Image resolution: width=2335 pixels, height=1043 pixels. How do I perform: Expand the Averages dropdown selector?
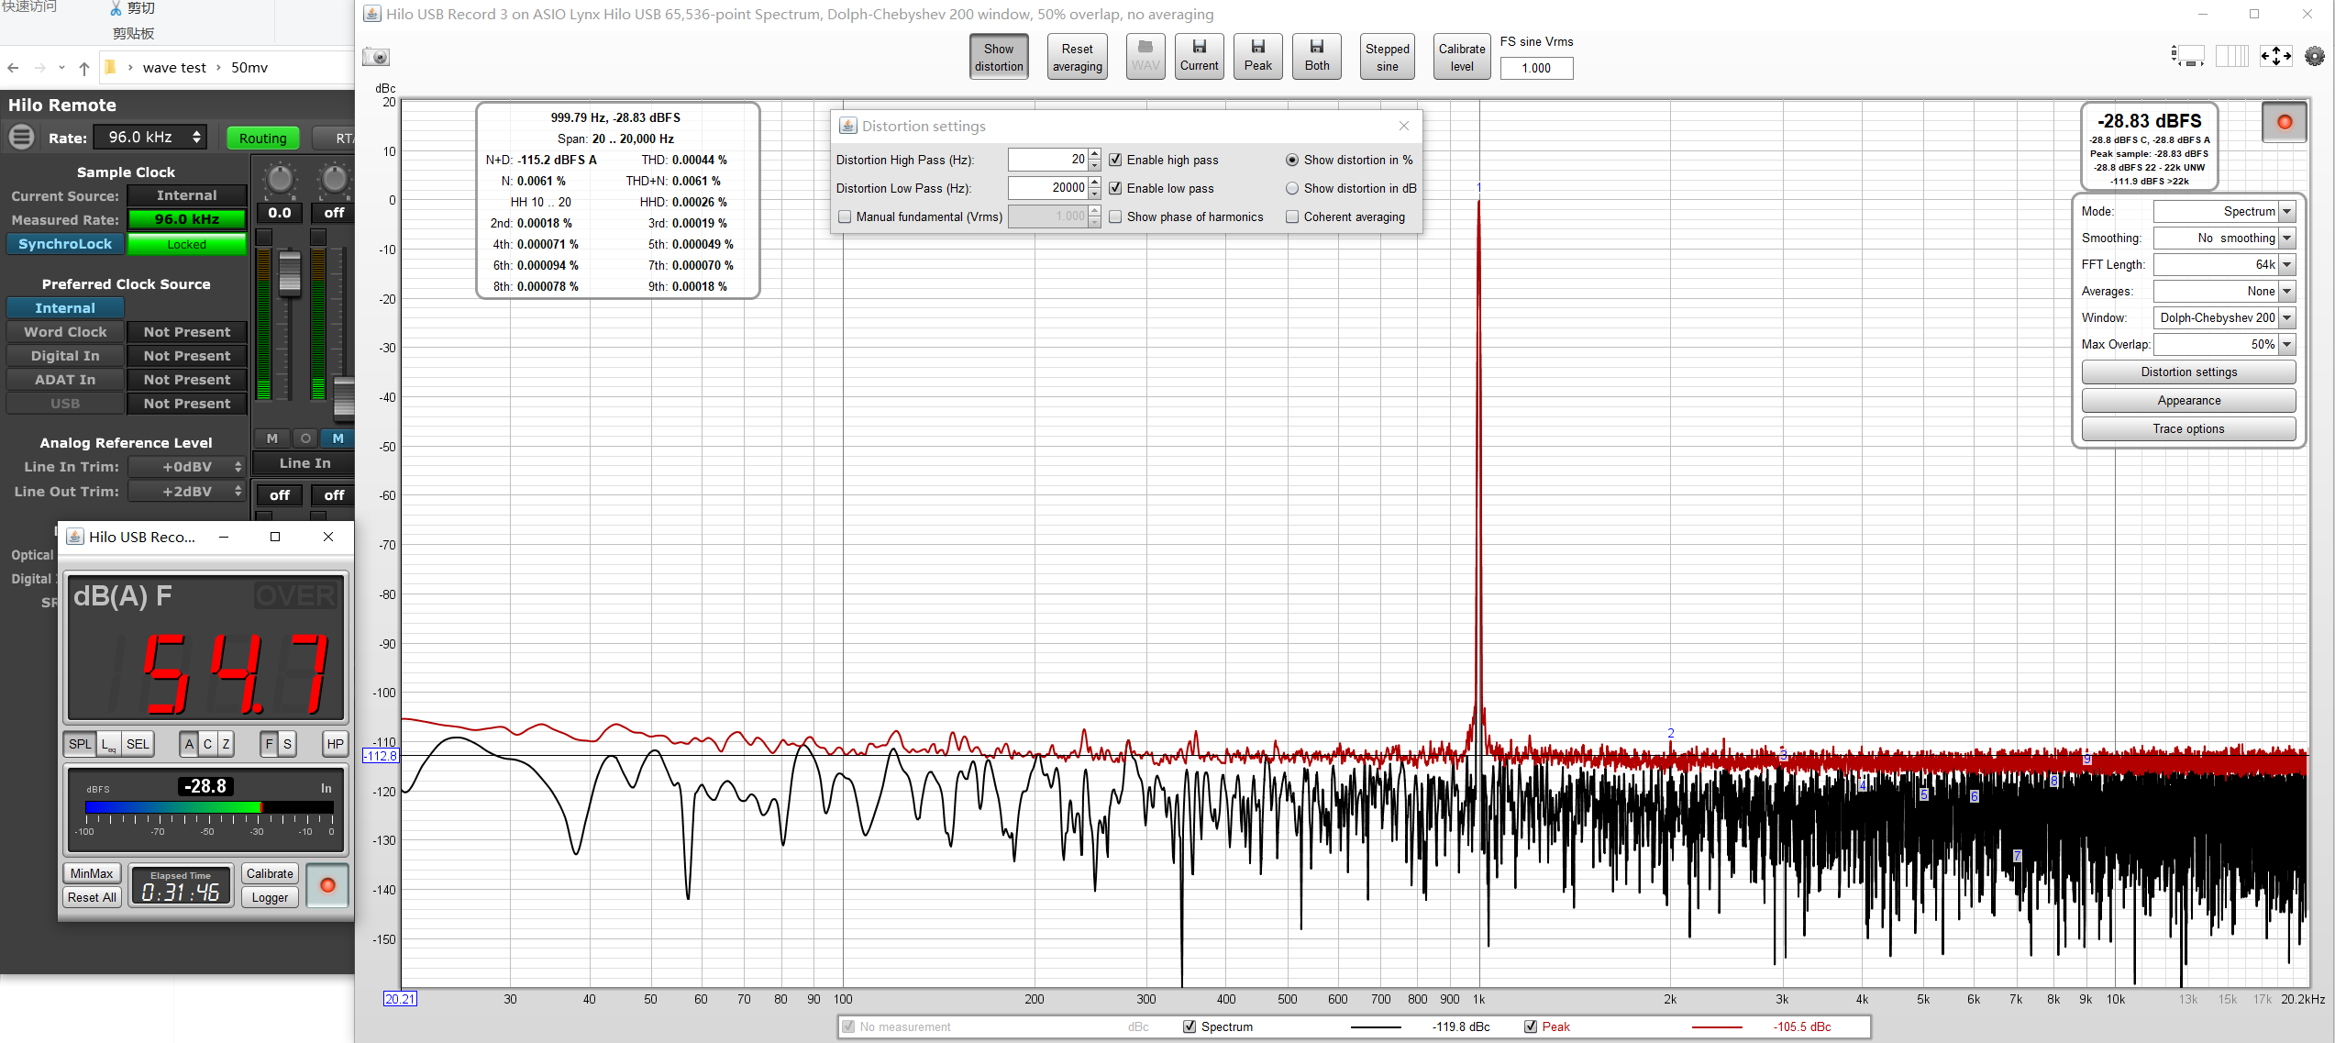point(2287,291)
